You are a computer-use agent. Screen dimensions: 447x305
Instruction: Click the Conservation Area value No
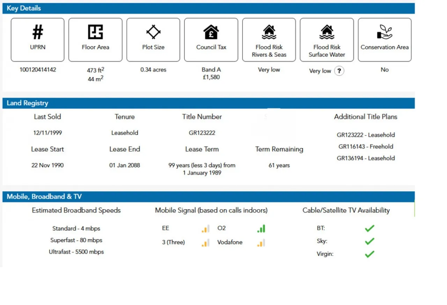click(x=384, y=70)
